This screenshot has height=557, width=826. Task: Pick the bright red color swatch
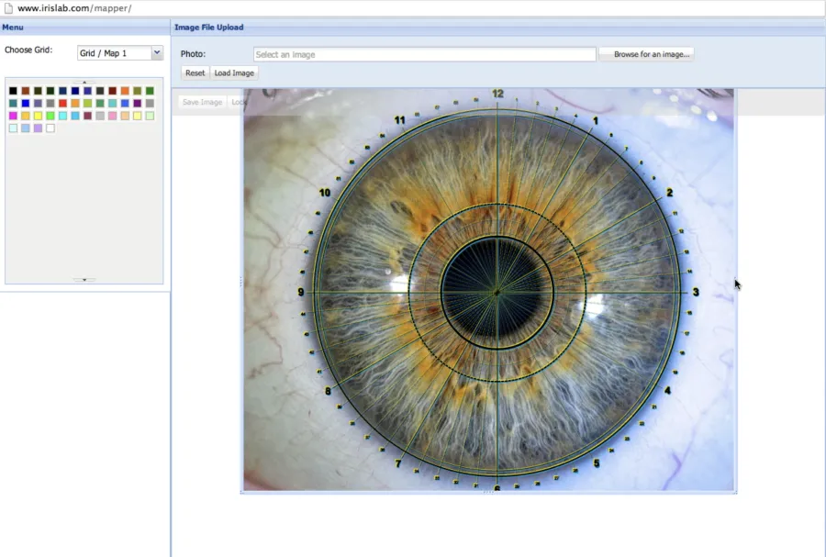tap(62, 103)
